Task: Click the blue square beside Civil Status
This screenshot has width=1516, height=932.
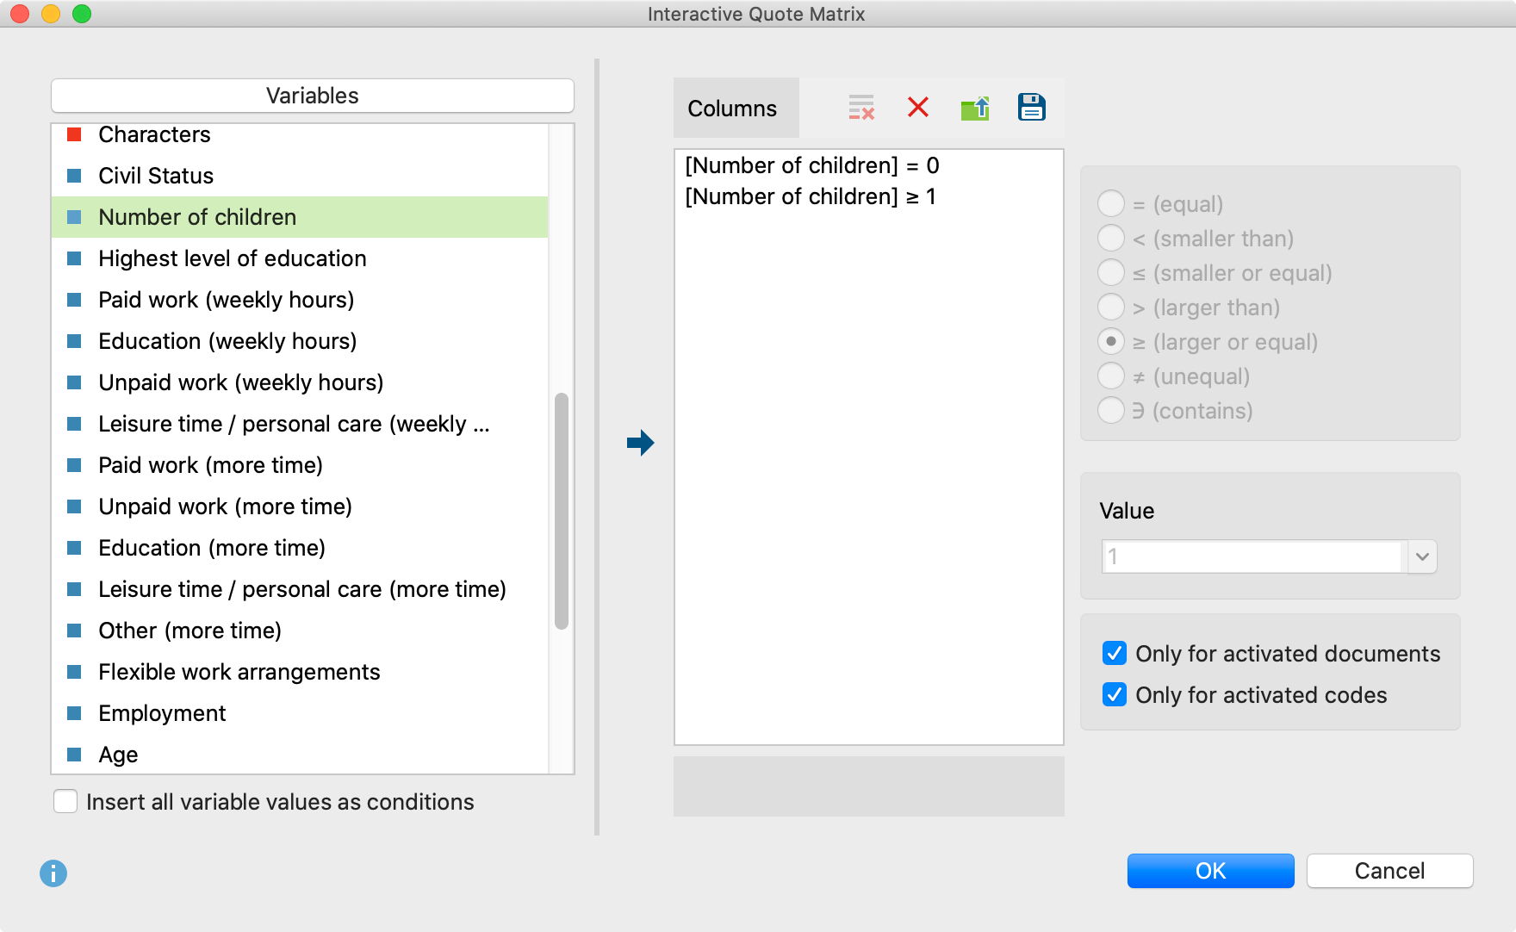Action: click(x=74, y=176)
